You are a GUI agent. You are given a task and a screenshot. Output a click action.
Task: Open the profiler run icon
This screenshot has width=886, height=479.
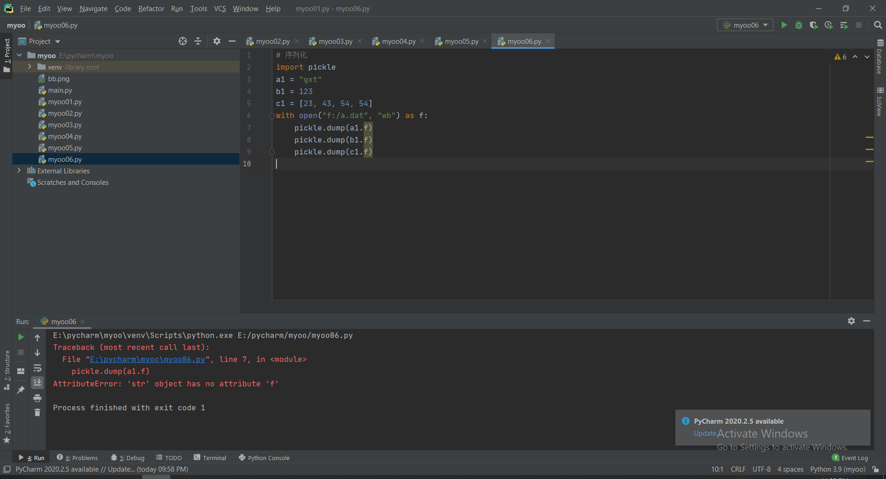[x=829, y=25]
